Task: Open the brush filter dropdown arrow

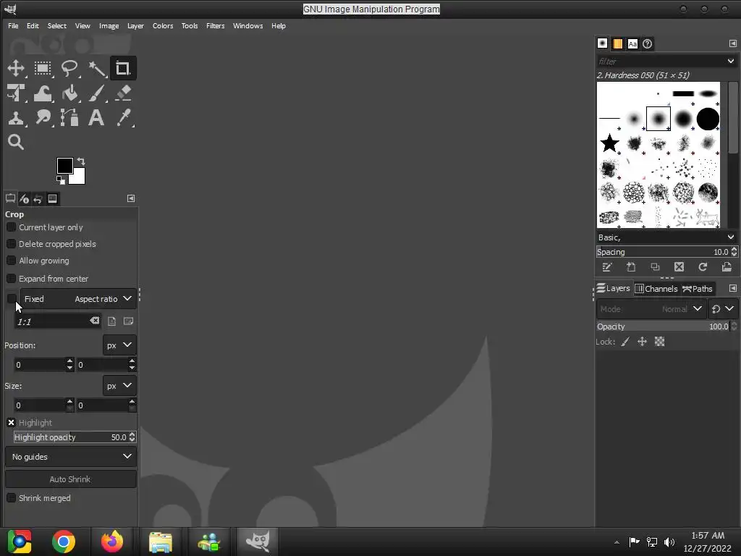Action: click(731, 61)
